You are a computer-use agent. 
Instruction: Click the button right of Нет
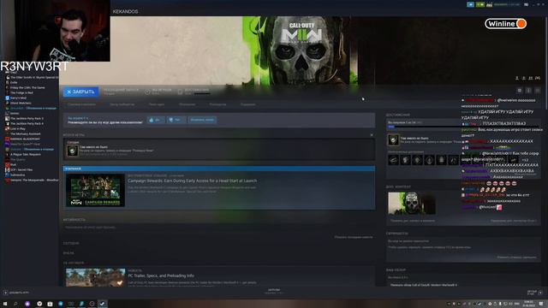(x=202, y=120)
